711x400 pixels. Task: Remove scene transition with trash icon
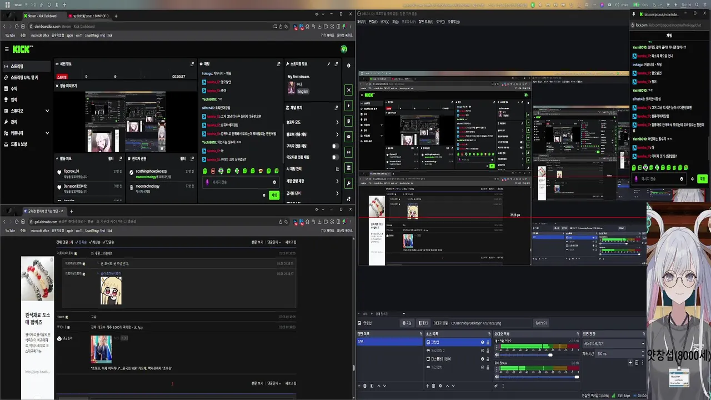[x=637, y=362]
